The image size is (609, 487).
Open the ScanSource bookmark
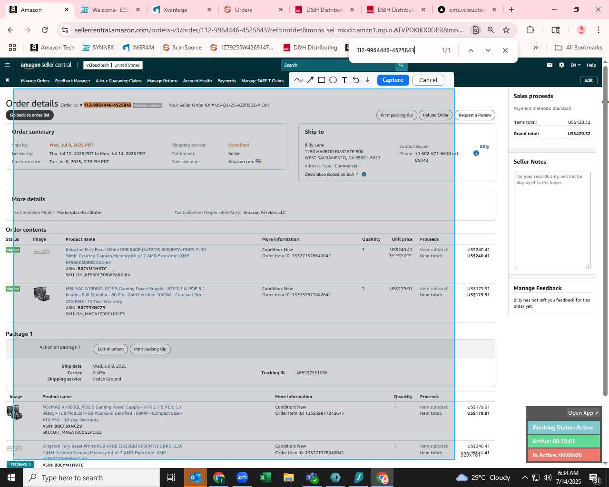182,48
